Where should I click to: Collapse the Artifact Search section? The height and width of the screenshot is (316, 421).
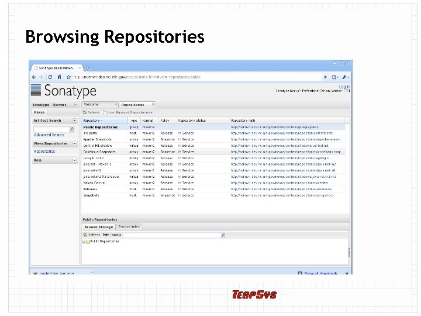pyautogui.click(x=74, y=121)
